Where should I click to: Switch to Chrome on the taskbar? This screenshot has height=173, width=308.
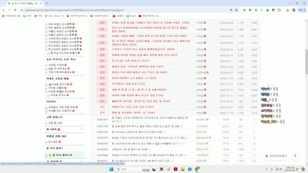coord(197,169)
